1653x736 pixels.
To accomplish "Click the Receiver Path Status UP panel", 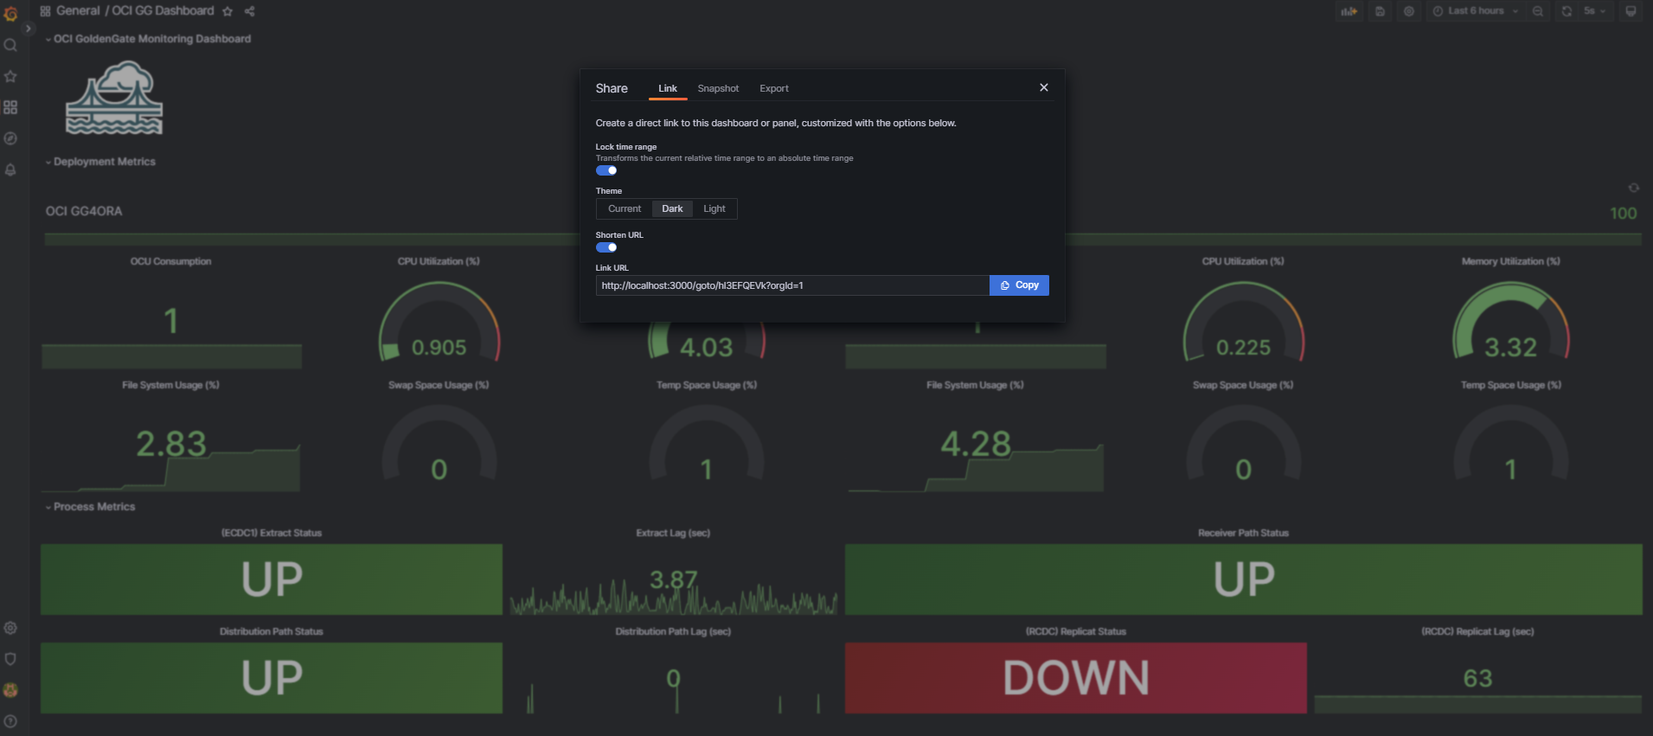I will click(1244, 579).
